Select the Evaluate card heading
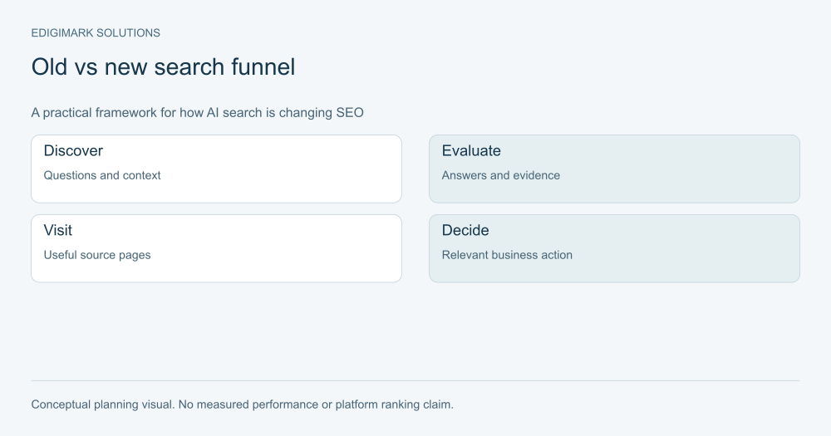831x436 pixels. (471, 151)
